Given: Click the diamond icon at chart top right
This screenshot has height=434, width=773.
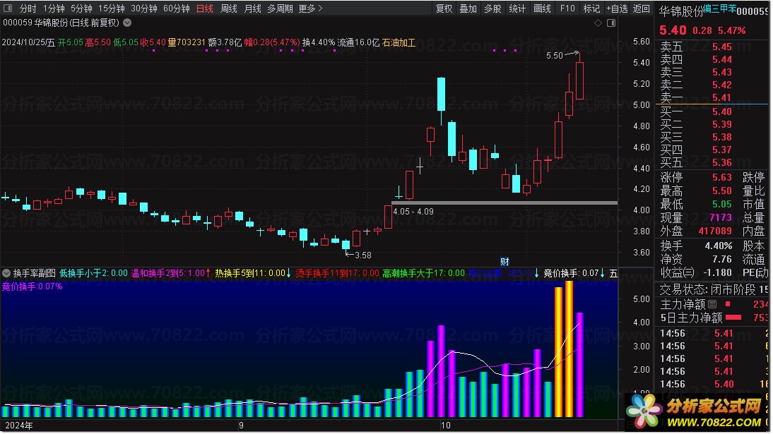Looking at the screenshot, I should [598, 23].
